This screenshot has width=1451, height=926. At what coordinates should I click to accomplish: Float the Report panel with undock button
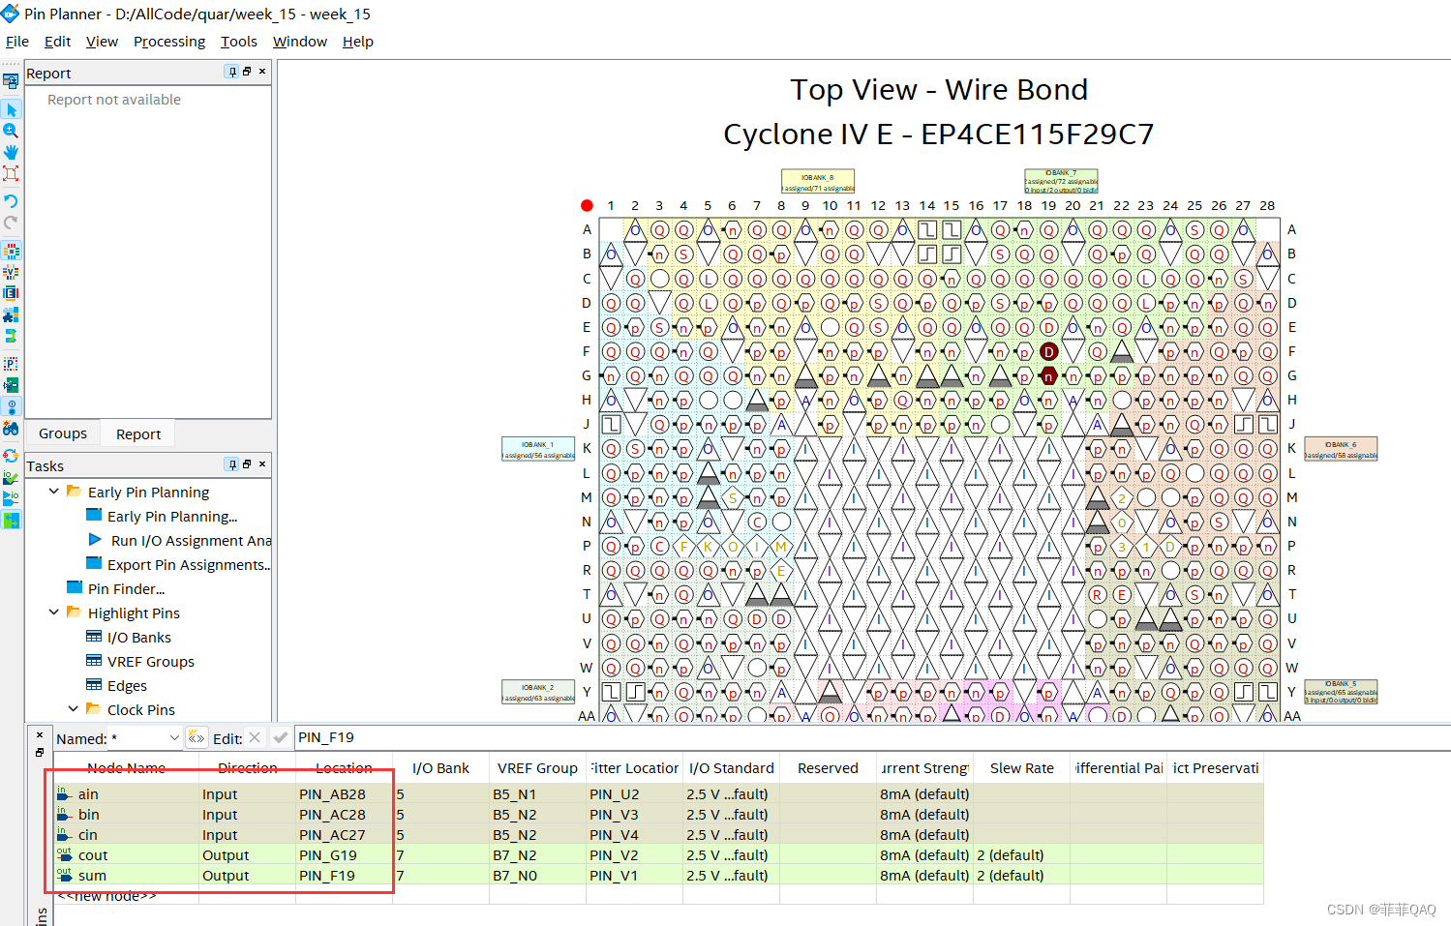(x=247, y=72)
